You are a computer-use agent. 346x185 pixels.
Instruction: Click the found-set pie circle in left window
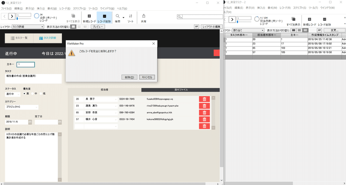[37, 16]
